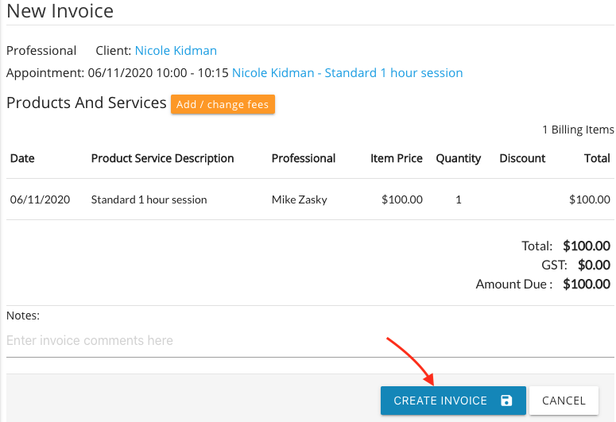Screen dimensions: 616x422
Task: Focus the invoice comments notes field
Action: click(x=310, y=340)
